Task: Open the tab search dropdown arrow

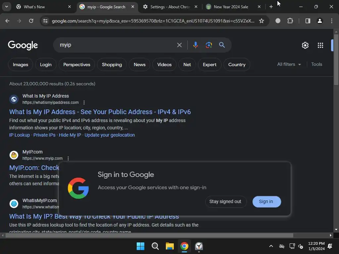Action: pos(7,7)
